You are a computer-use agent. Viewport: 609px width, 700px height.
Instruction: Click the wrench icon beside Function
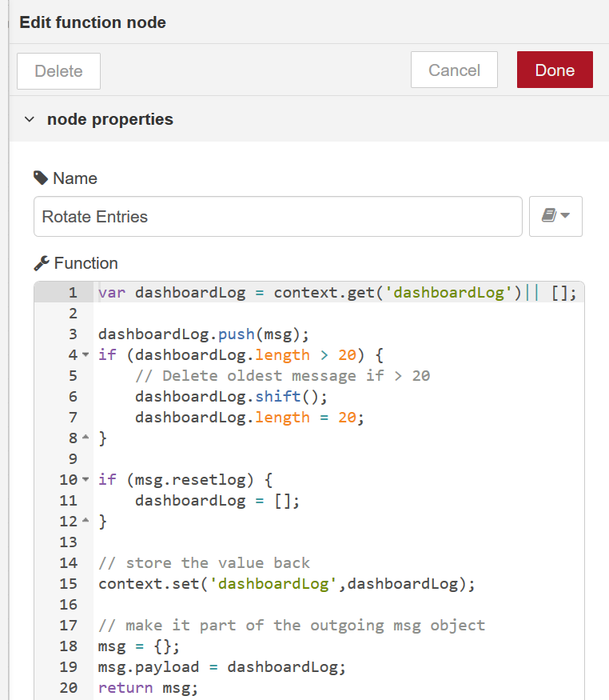click(x=42, y=263)
